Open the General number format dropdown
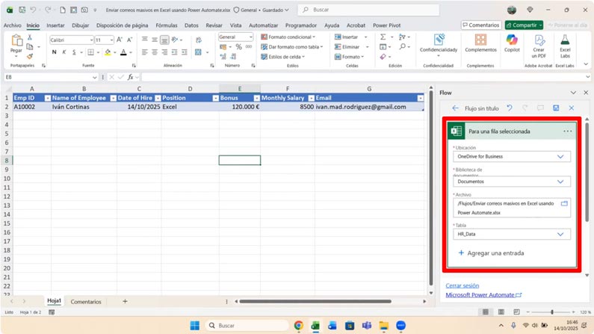The height and width of the screenshot is (334, 594). [x=251, y=37]
